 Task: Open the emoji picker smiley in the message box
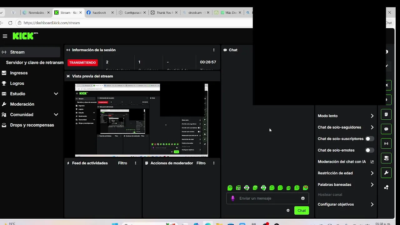(303, 198)
